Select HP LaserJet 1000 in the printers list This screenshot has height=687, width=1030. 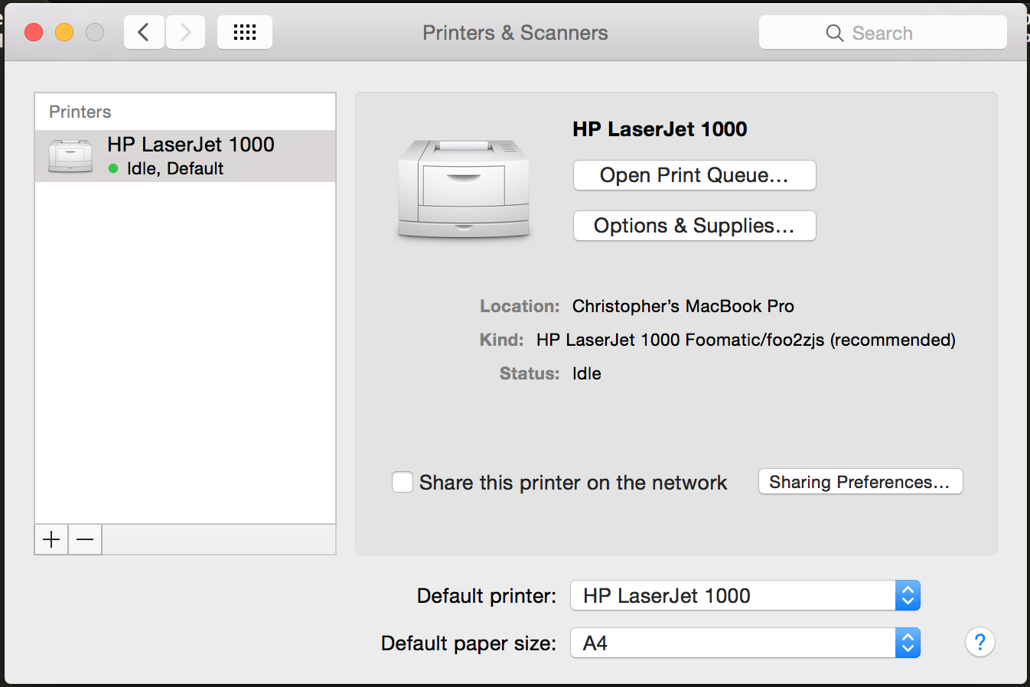pyautogui.click(x=185, y=156)
